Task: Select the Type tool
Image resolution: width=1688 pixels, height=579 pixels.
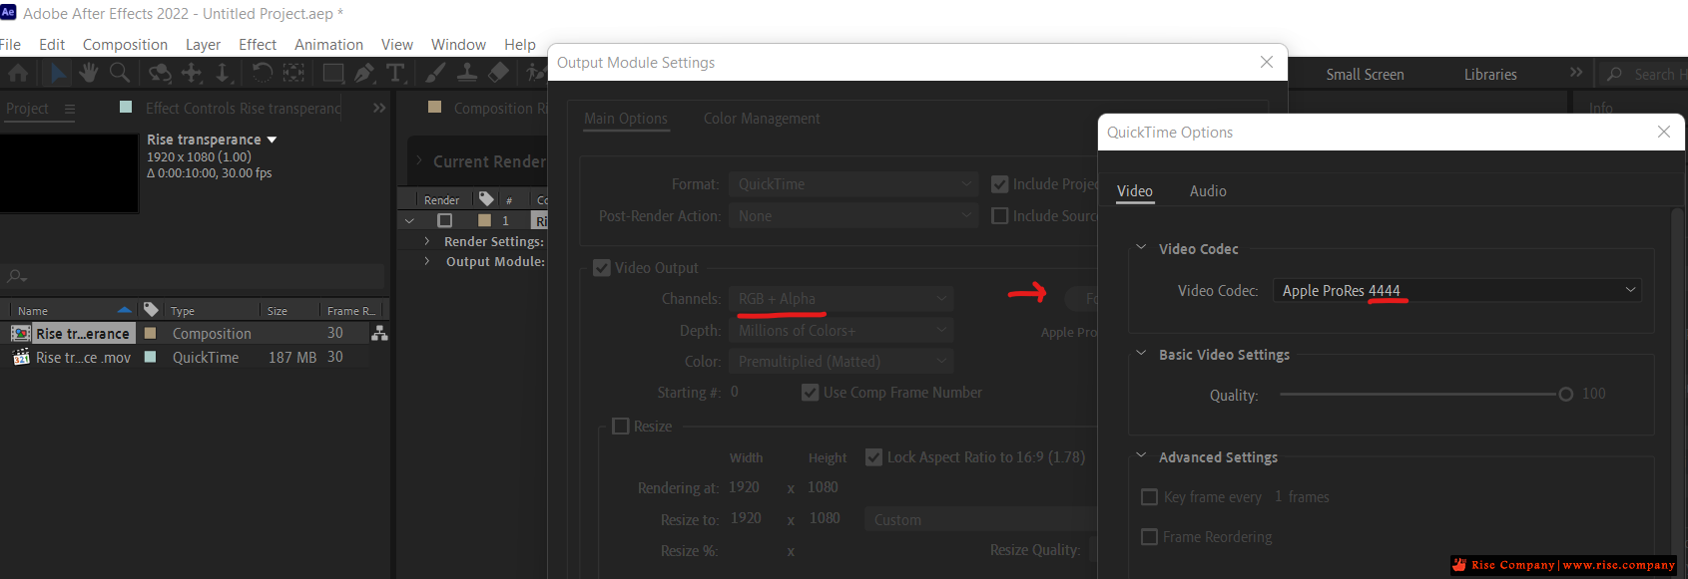Action: point(395,73)
